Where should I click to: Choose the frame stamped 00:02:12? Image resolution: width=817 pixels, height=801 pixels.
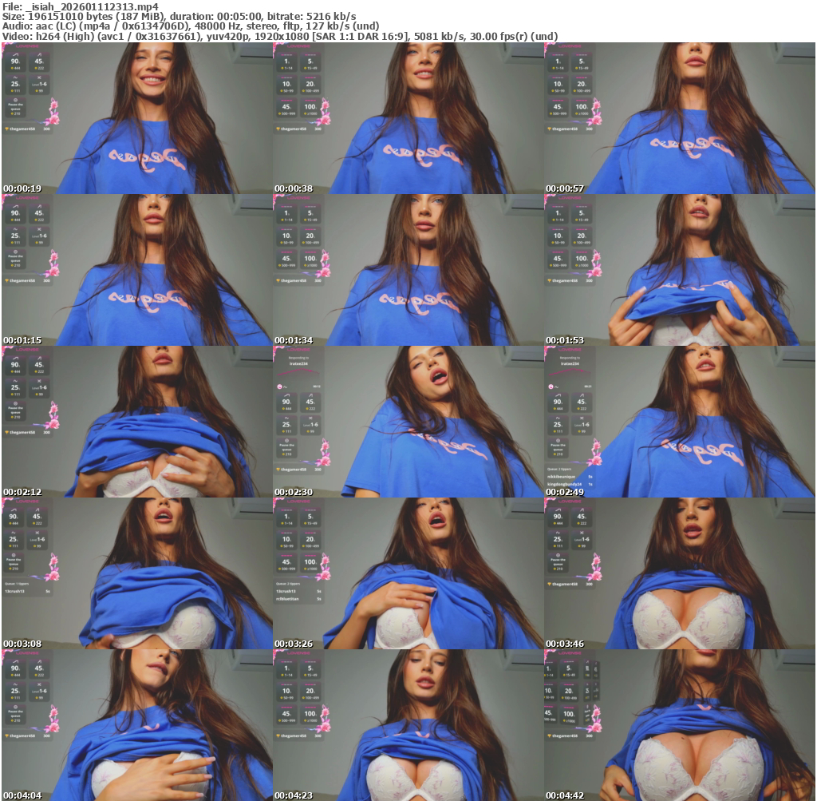click(136, 422)
